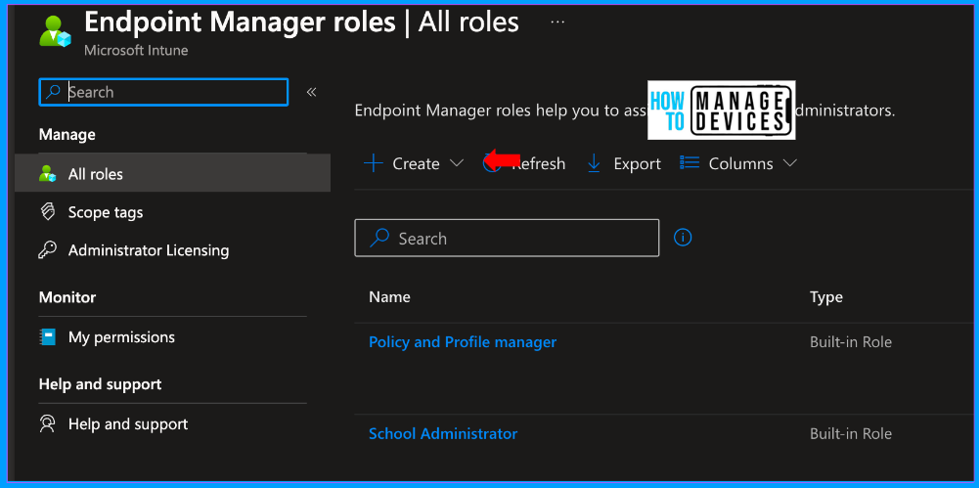Viewport: 979px width, 488px height.
Task: Open Help and support menu item
Action: (172, 423)
